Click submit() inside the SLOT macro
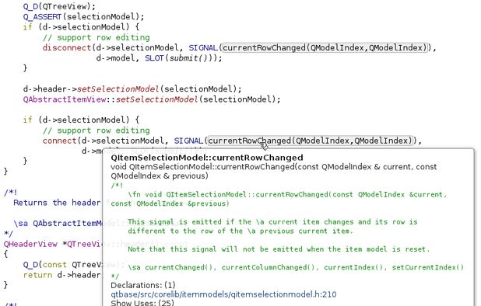Viewport: 481px width, 306px height. click(188, 57)
